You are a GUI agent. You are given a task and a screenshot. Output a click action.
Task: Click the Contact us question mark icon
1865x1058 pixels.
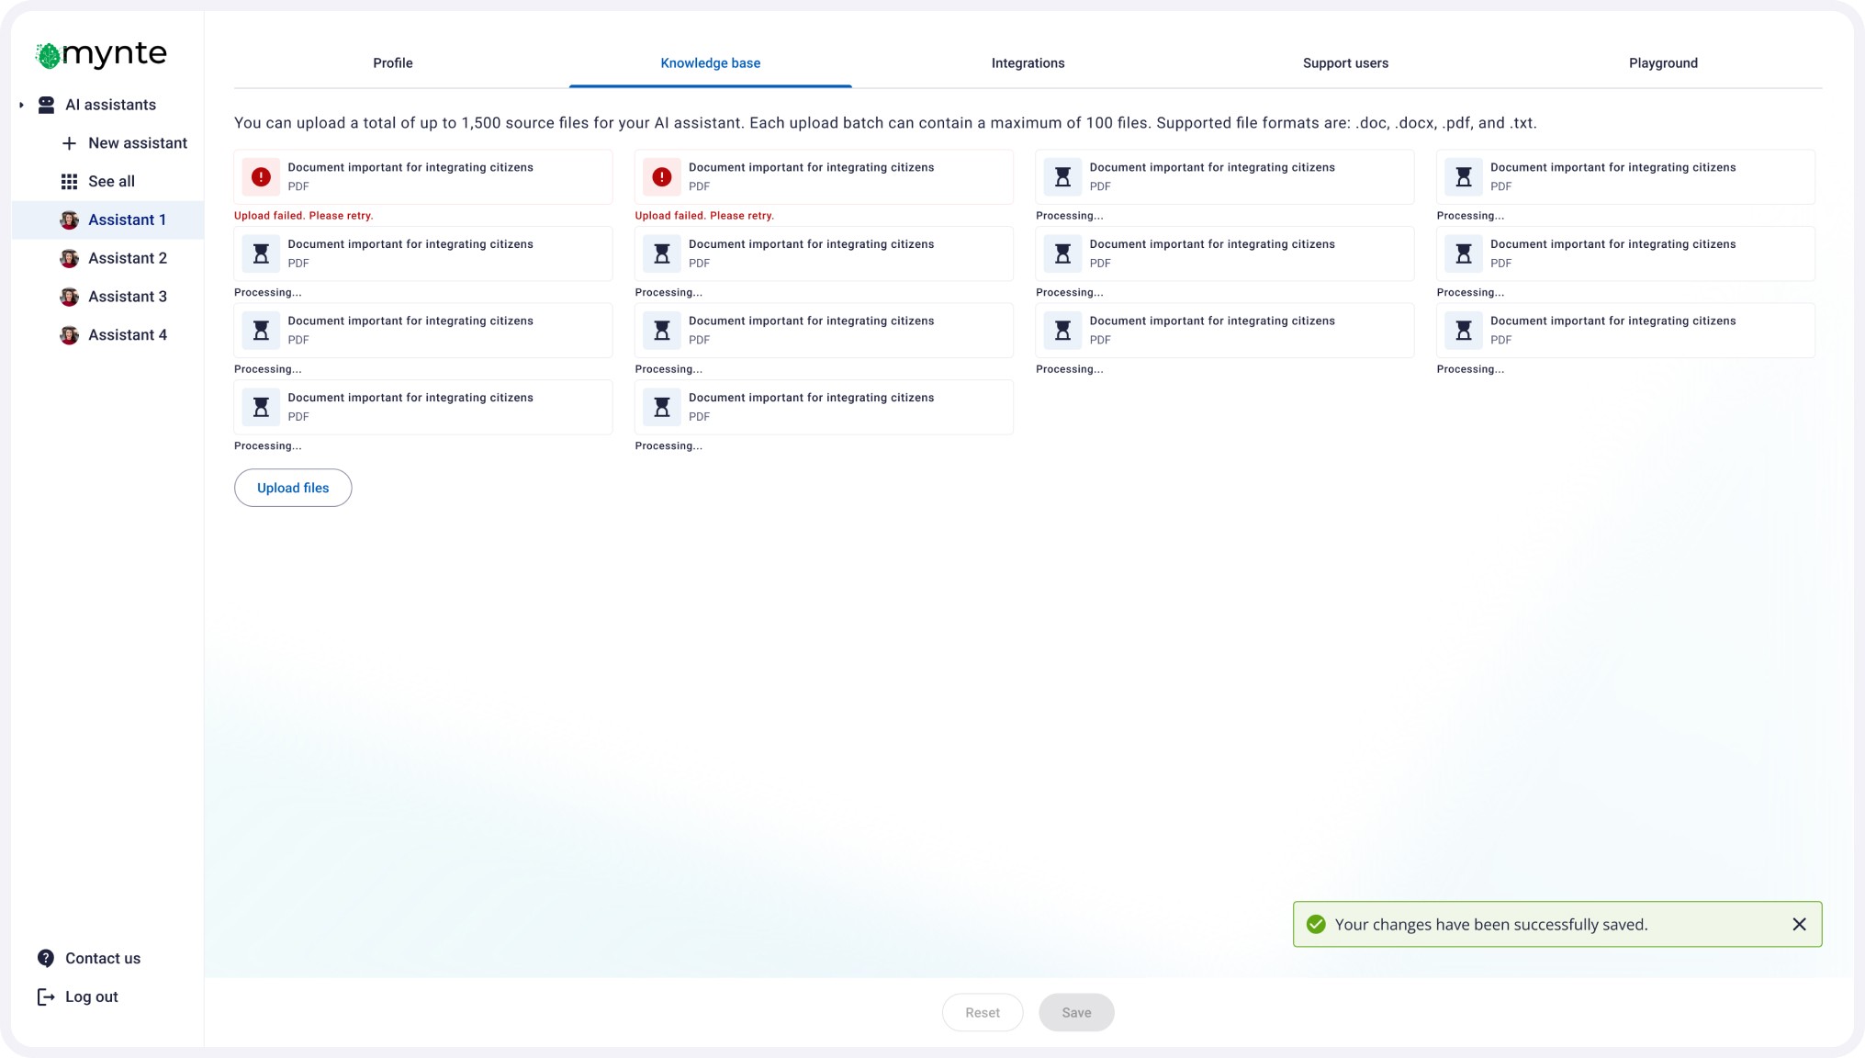pos(46,958)
